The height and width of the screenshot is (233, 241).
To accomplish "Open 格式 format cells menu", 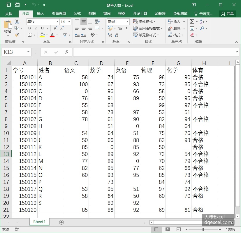I will point(175,35).
